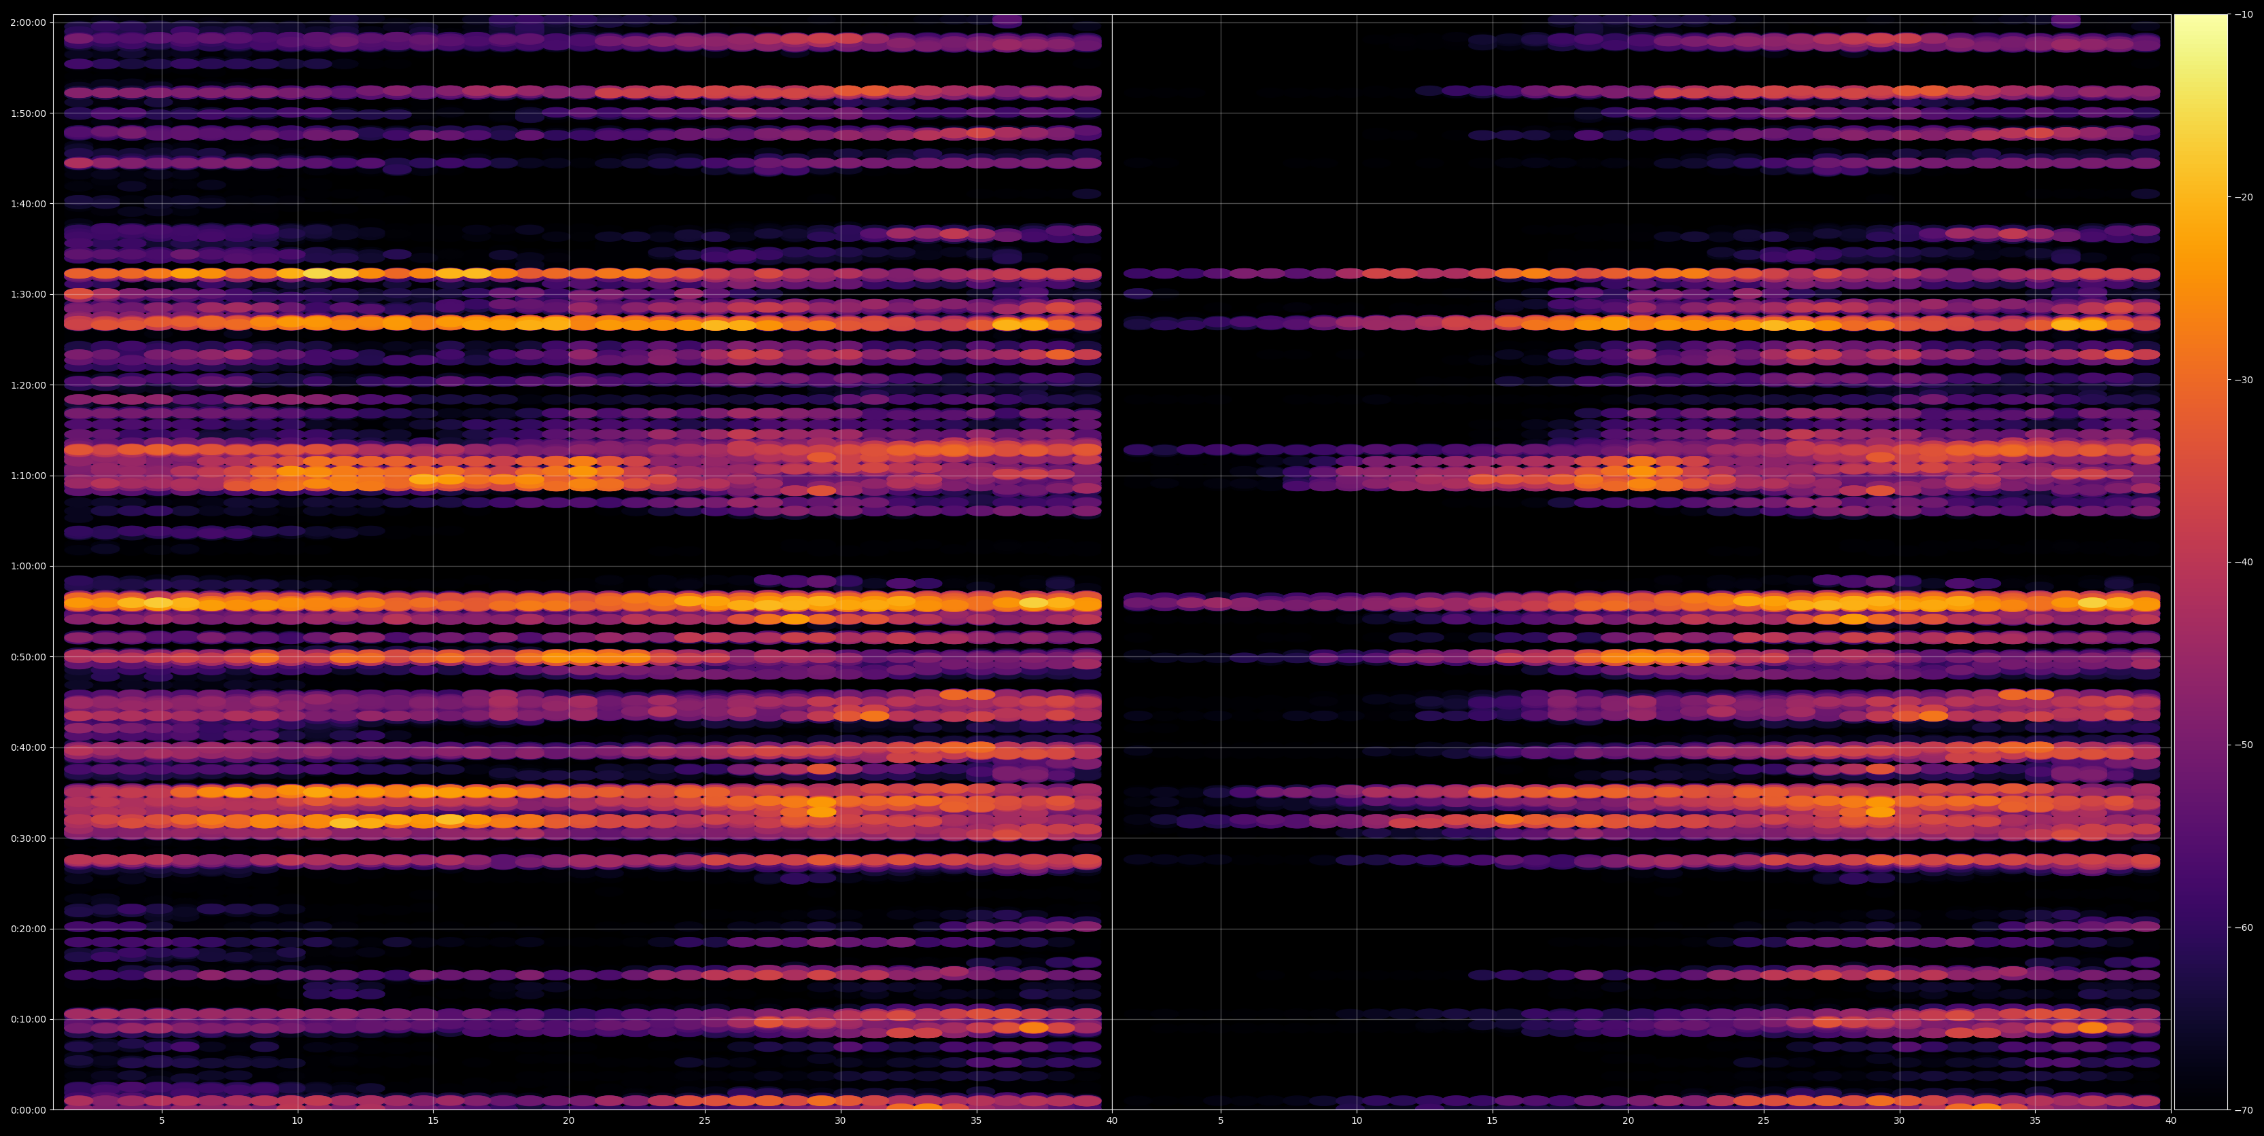2264x1136 pixels.
Task: Click x-axis label 35 of the right plot
Action: coord(2036,1121)
